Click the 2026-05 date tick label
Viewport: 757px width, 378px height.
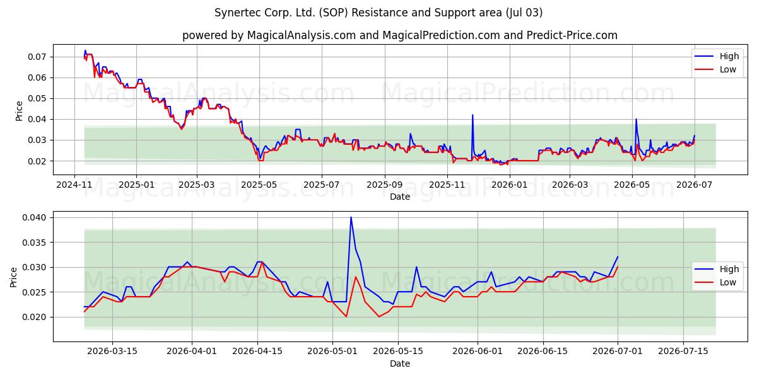631,185
